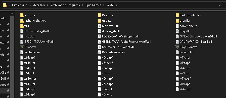The width and height of the screenshot is (226, 98).
Task: Navigate to Archivos de programa breadcrumb
Action: tap(65, 5)
